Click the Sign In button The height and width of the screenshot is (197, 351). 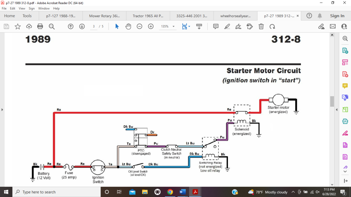(337, 16)
